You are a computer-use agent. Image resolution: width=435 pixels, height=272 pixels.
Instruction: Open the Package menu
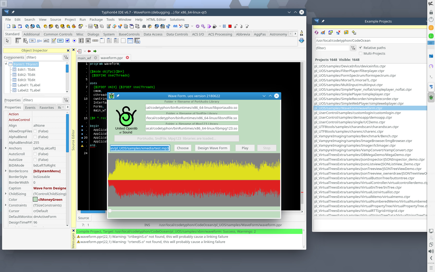(x=96, y=19)
